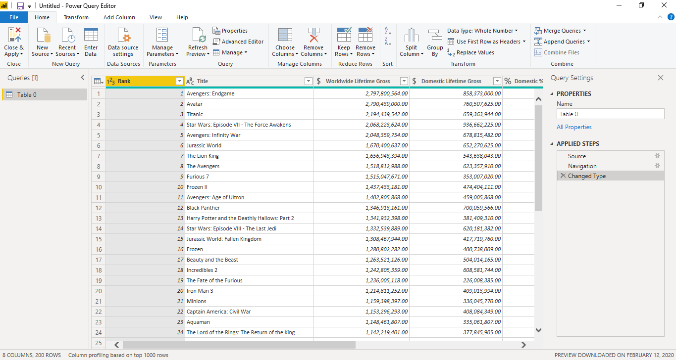This screenshot has height=360, width=676.
Task: Close the Query Settings pane
Action: 660,78
